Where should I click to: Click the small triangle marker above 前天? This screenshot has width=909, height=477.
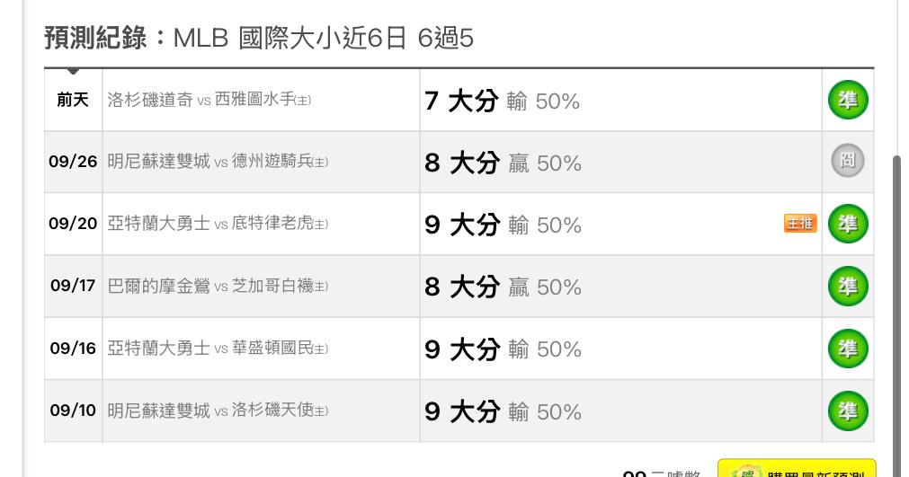(x=73, y=72)
